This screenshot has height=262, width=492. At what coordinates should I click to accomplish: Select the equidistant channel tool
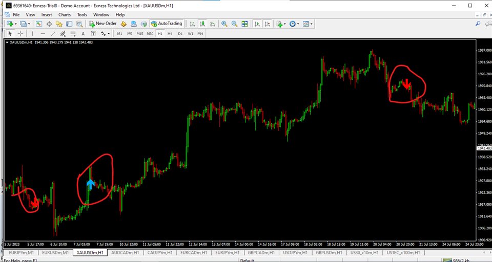click(x=63, y=34)
